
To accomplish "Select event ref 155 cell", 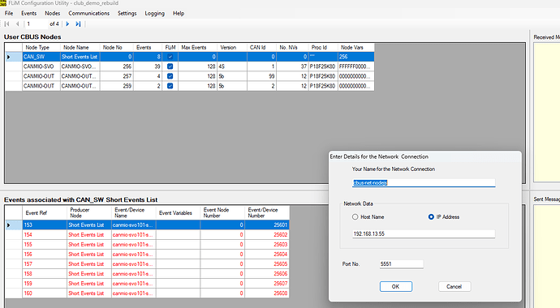I will pos(45,245).
